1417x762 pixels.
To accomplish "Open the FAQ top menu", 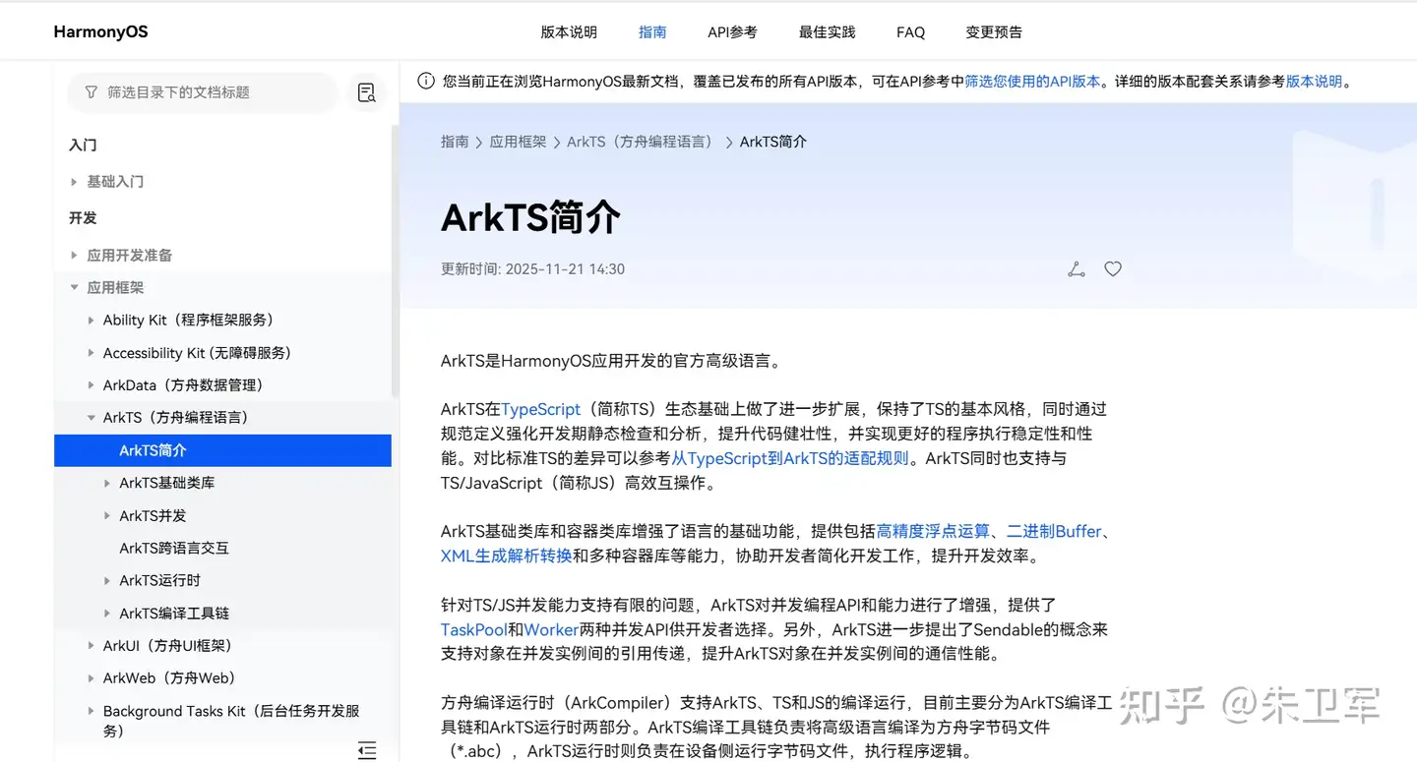I will click(910, 31).
